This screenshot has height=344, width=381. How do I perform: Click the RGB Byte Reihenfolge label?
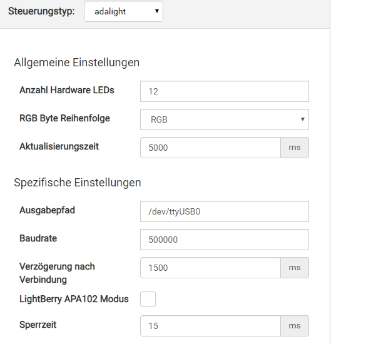pyautogui.click(x=64, y=118)
